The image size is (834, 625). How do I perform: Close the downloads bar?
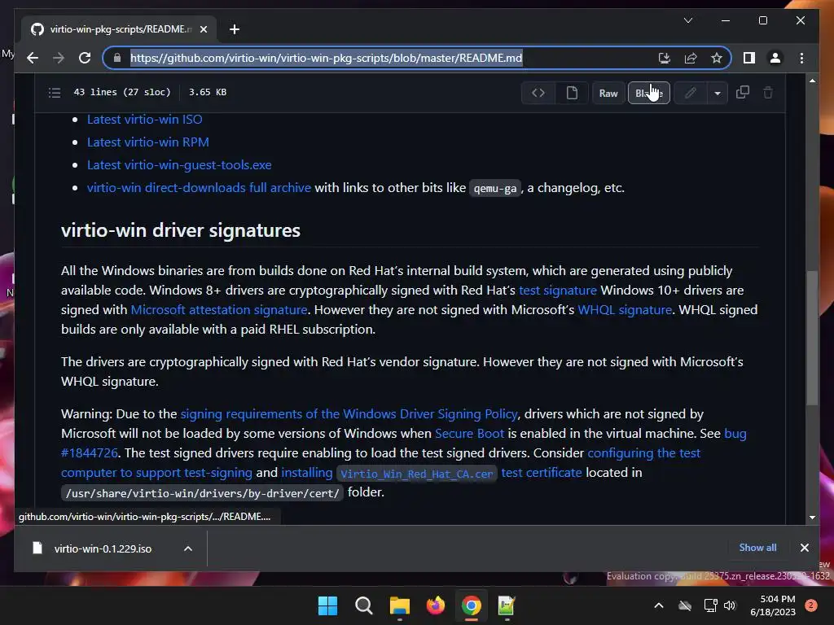(804, 548)
